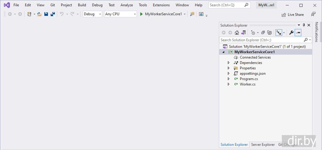Click the Save All toolbar icon
The height and width of the screenshot is (150, 322).
click(x=52, y=14)
